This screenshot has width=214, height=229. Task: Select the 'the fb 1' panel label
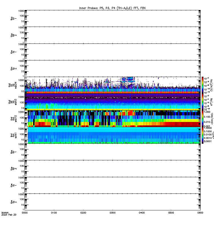13,185
